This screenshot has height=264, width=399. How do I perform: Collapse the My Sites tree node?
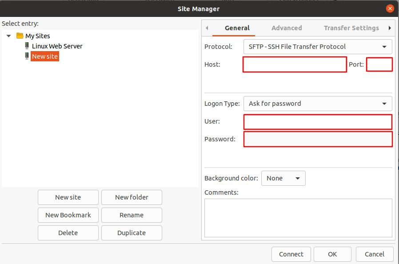tap(8, 36)
